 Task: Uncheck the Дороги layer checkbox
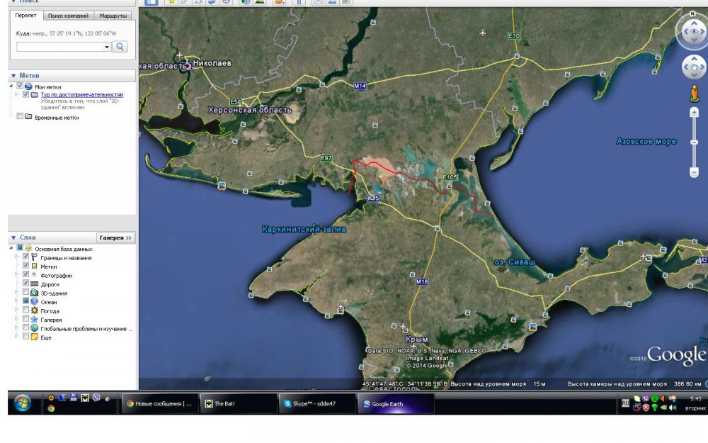click(x=26, y=284)
